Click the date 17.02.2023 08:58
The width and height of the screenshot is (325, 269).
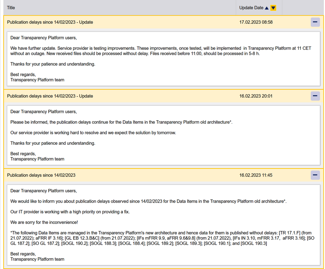256,22
